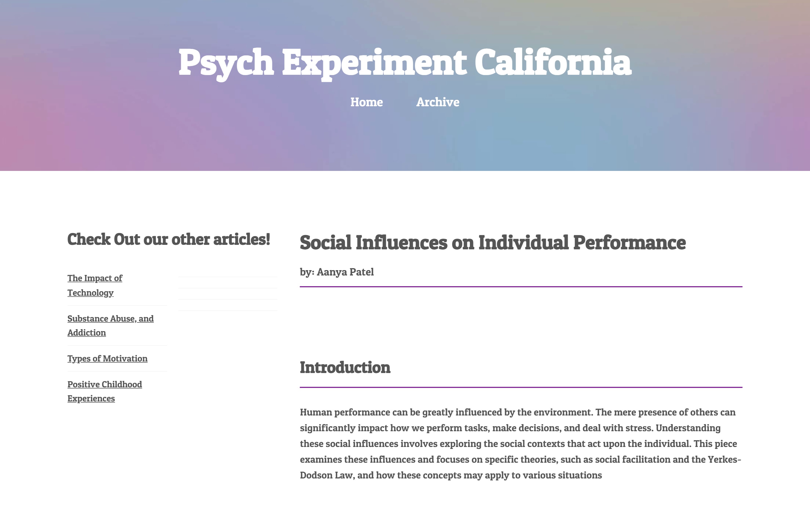The image size is (810, 506).
Task: Open The Impact of Technology article
Action: [x=95, y=285]
